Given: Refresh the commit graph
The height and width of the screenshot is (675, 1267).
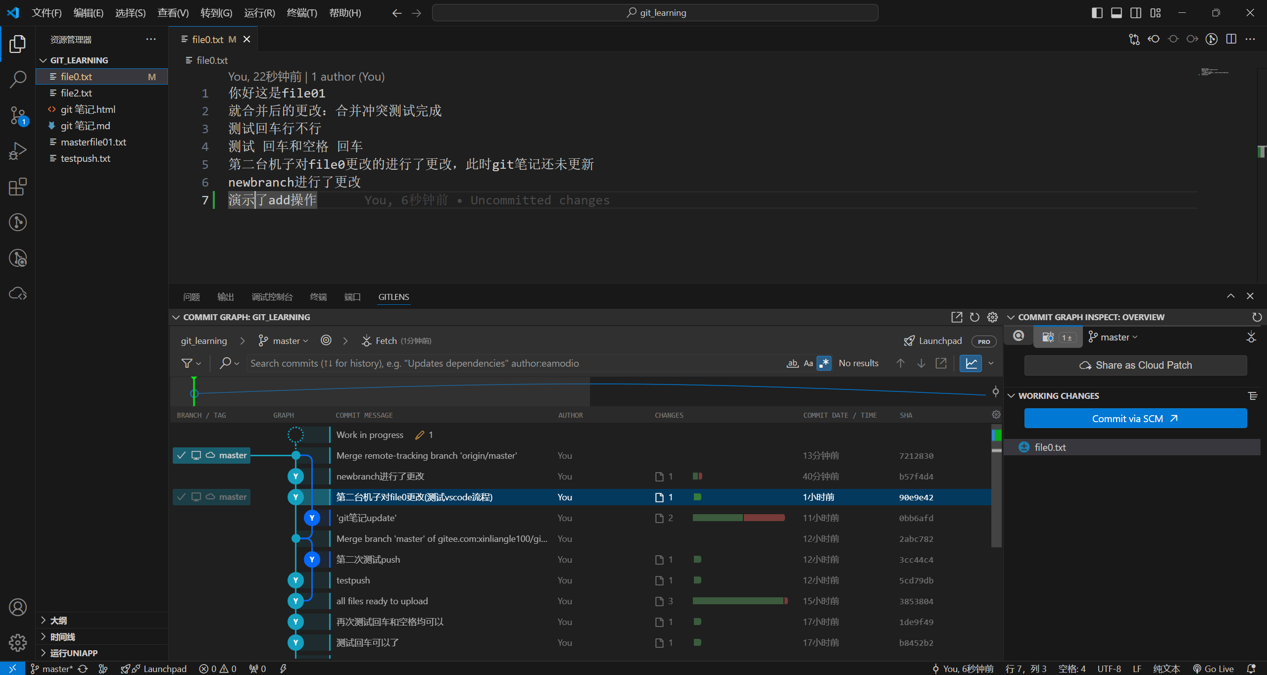Looking at the screenshot, I should (x=975, y=317).
